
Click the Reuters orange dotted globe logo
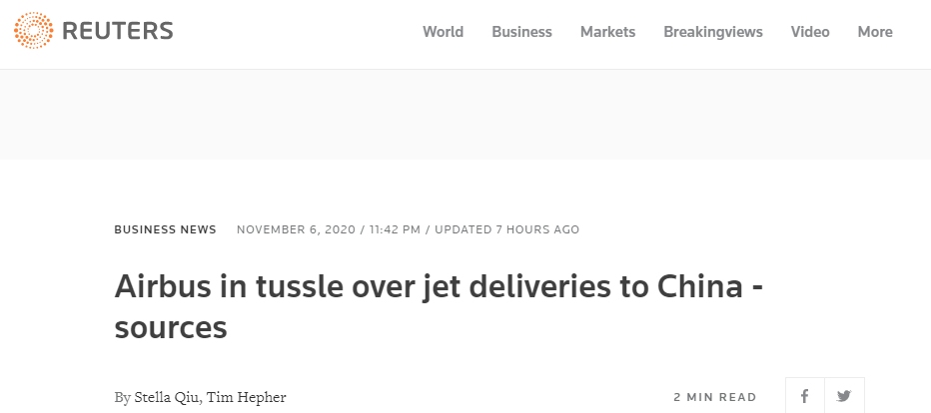tap(33, 32)
